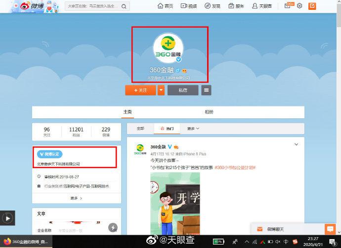
Task: Open 首页 home in the top navigation
Action: coord(165,6)
